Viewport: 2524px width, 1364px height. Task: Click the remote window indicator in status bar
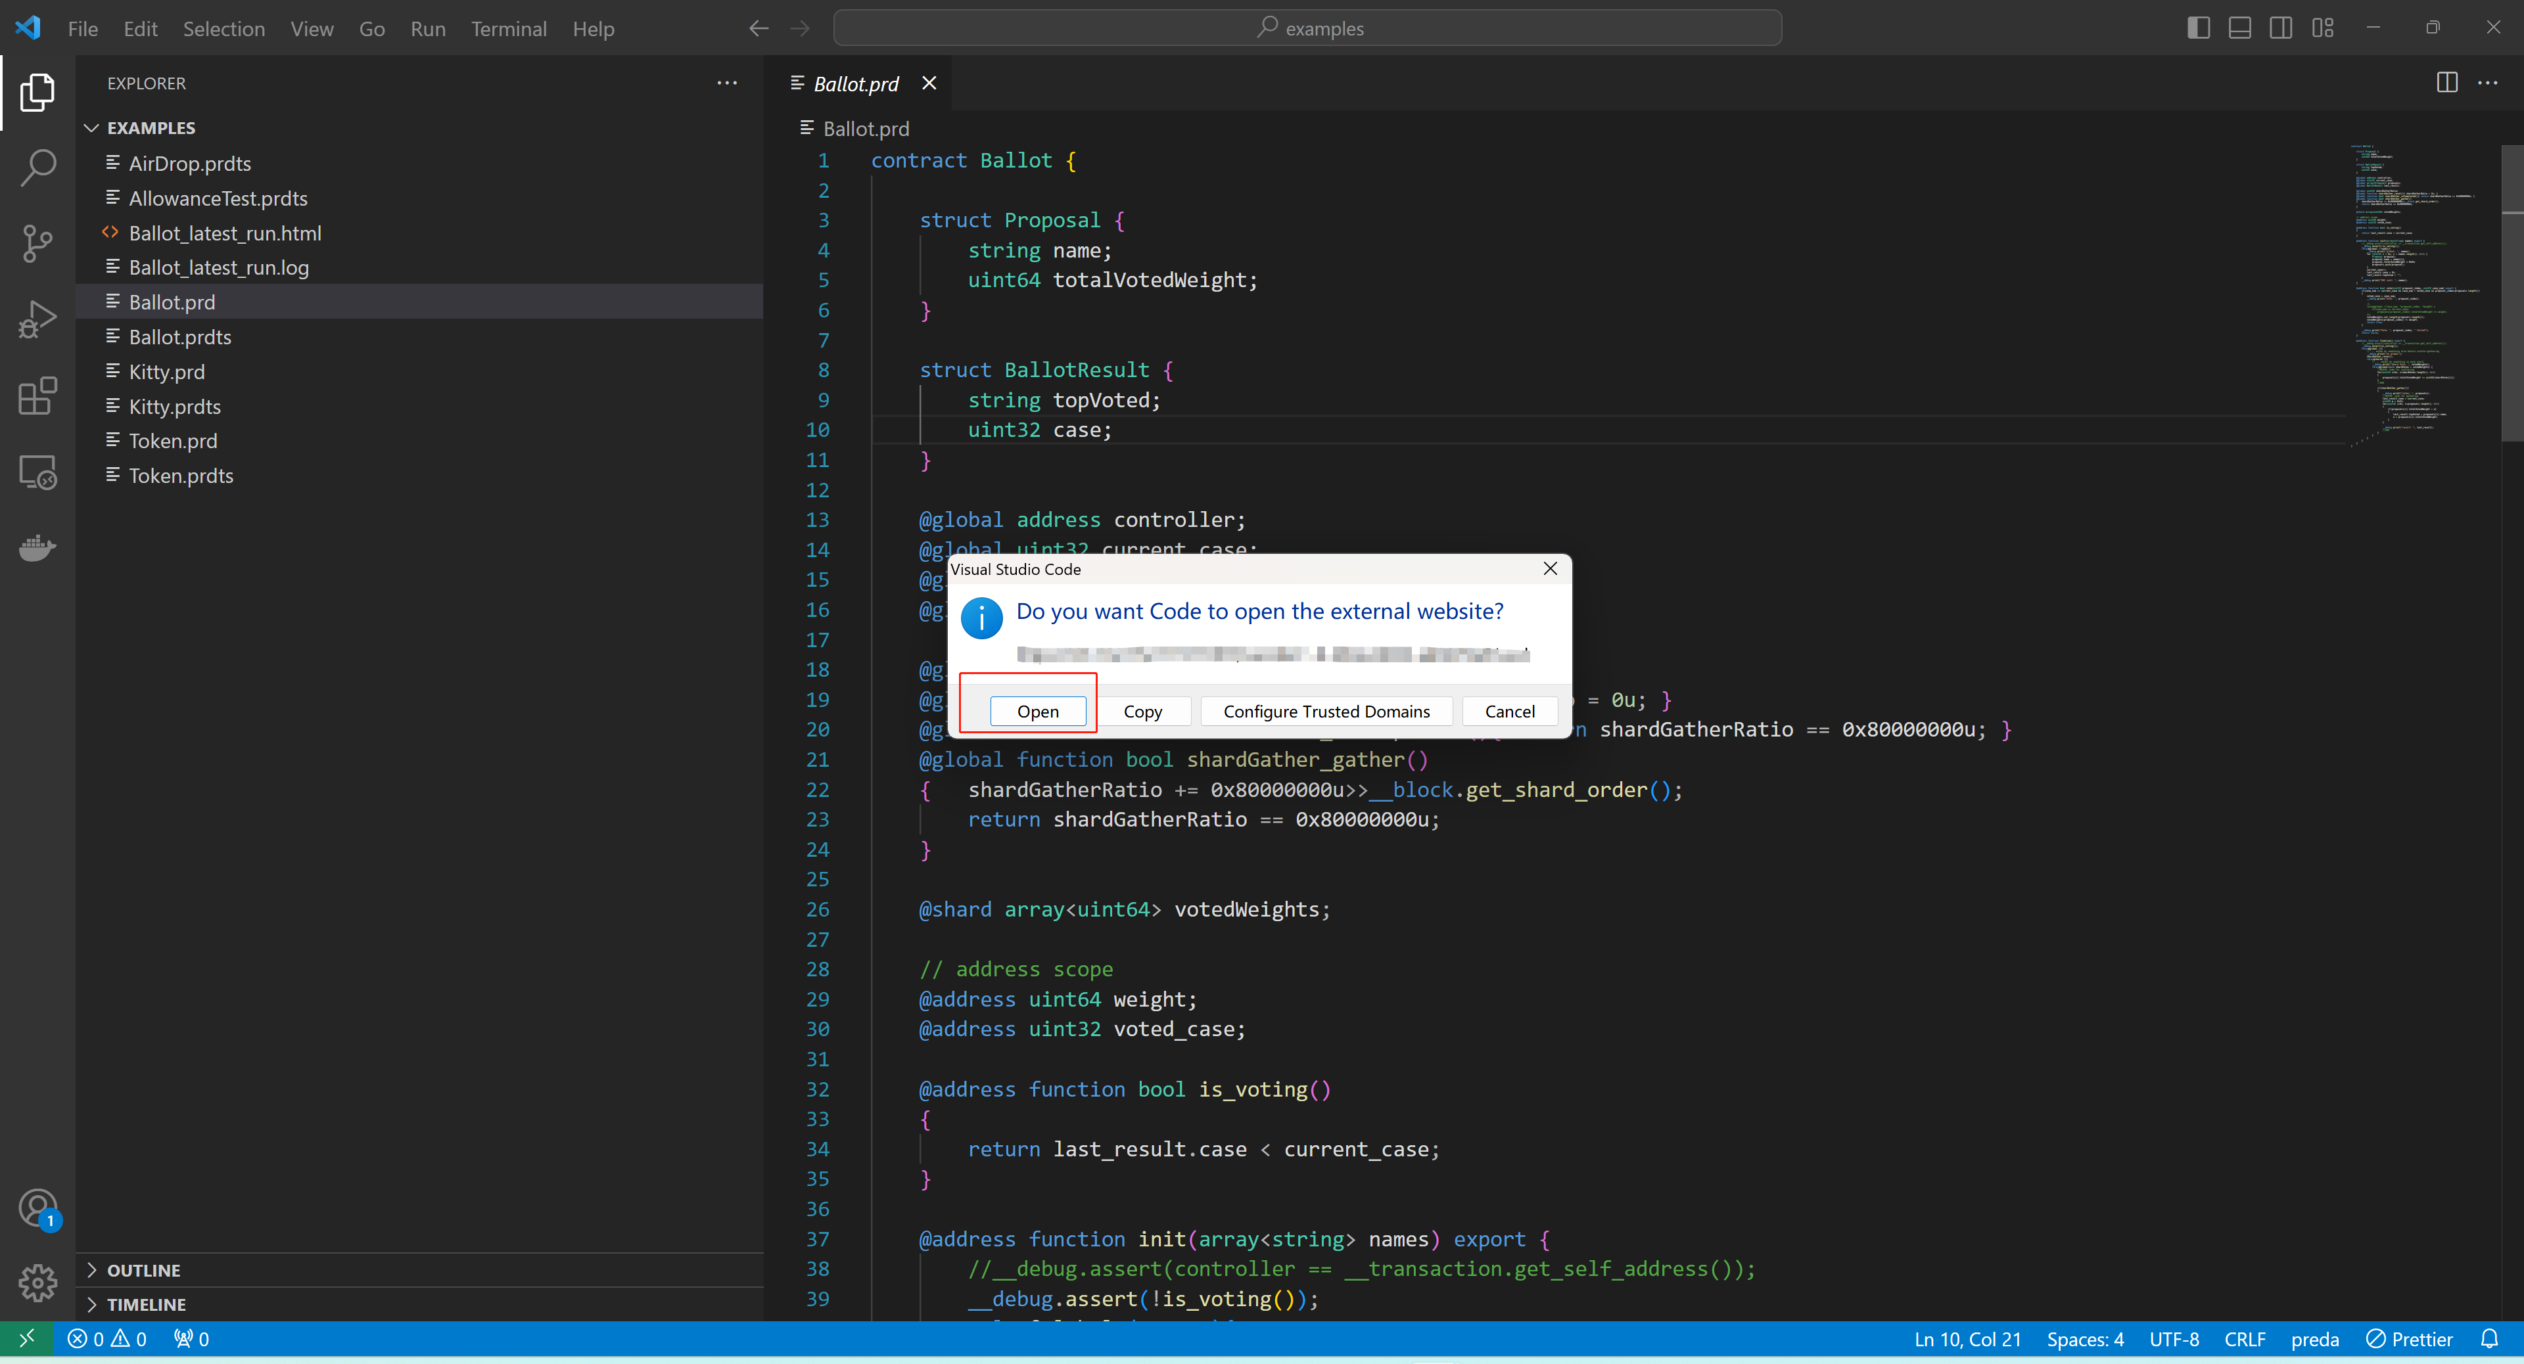26,1338
